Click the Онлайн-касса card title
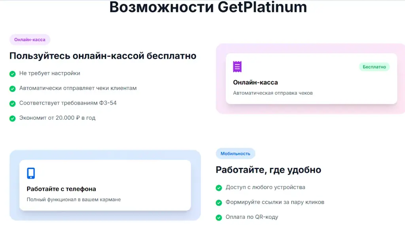Screen dimensions: 405x225 coord(255,82)
